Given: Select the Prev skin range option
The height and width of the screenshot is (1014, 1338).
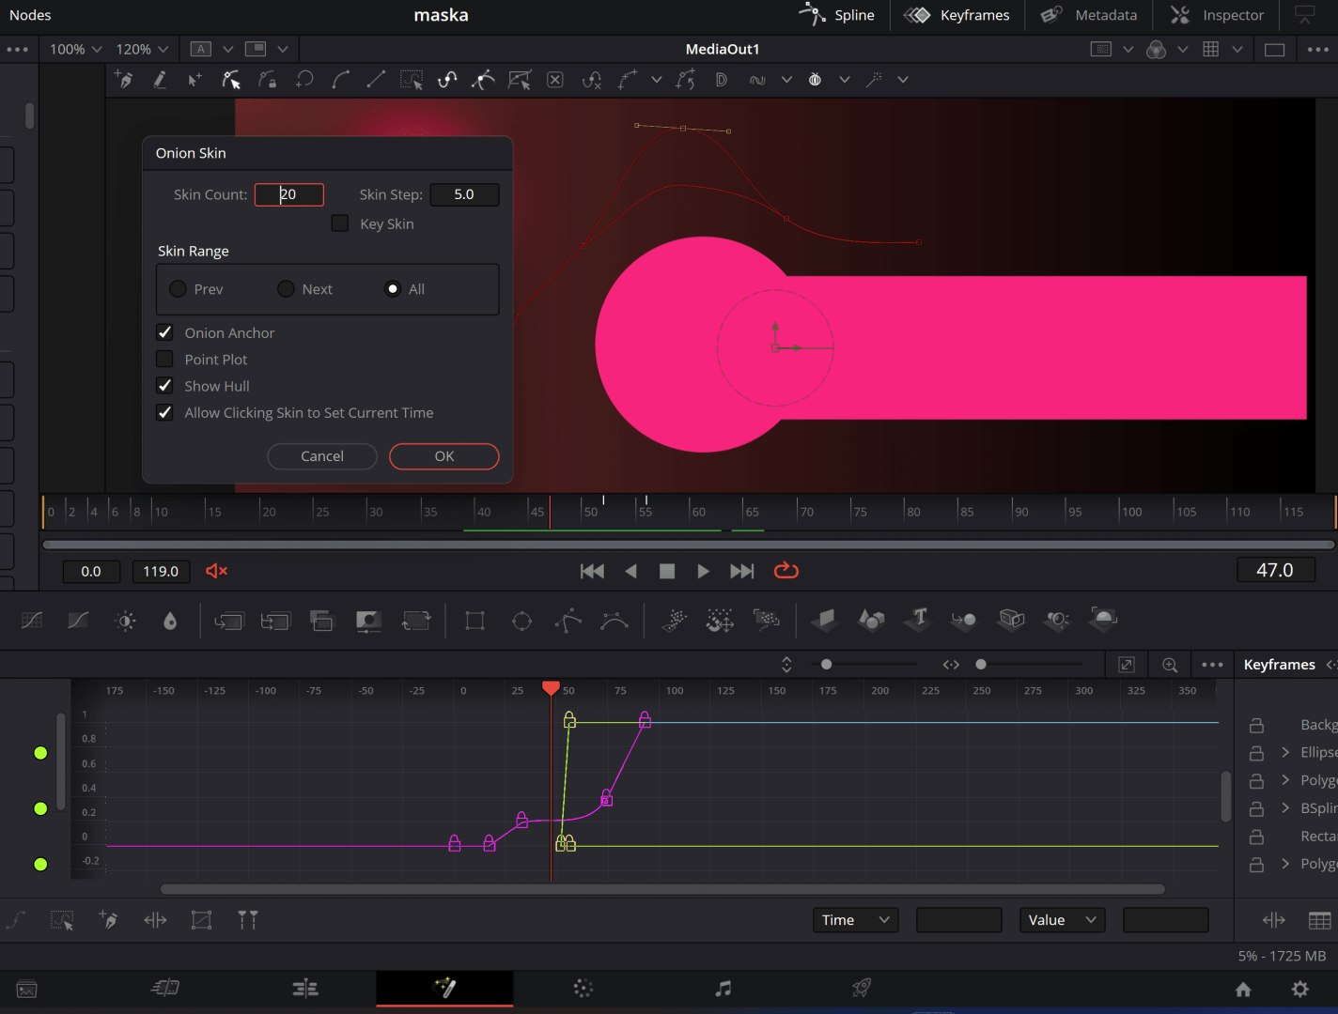Looking at the screenshot, I should [x=178, y=289].
